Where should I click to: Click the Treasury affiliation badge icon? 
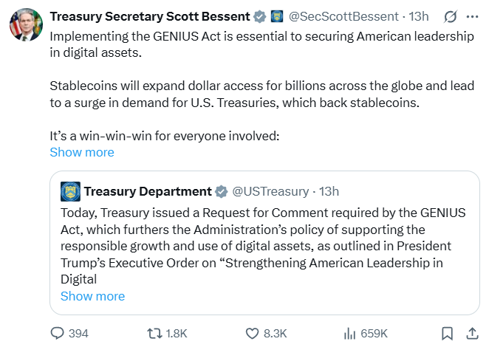(277, 16)
